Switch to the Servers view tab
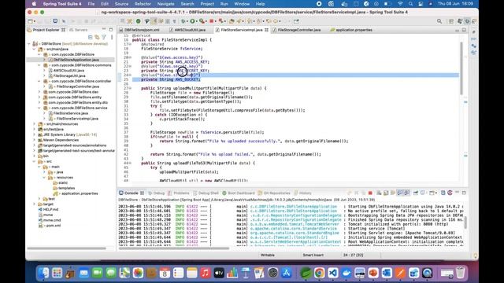This screenshot has width=504, height=283. (80, 30)
